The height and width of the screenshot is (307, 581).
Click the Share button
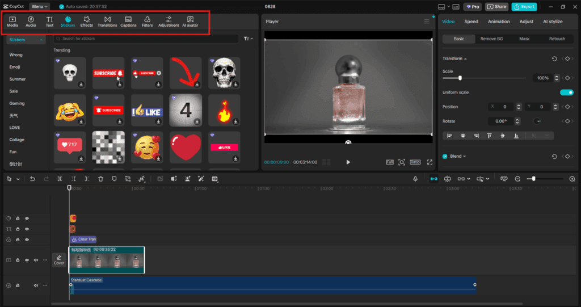[496, 7]
